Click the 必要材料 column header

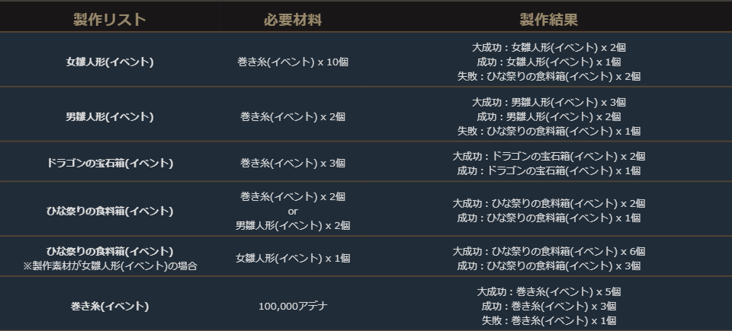tap(293, 20)
